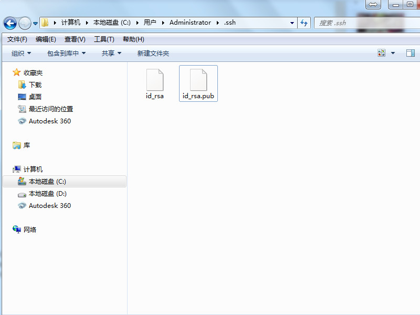The image size is (420, 315).
Task: Minimize the Explorer window
Action: (x=396, y=4)
